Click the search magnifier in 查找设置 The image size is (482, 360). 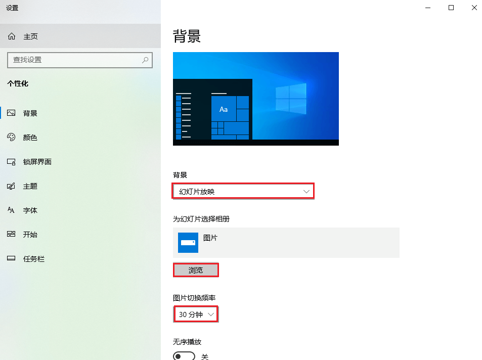(x=144, y=60)
